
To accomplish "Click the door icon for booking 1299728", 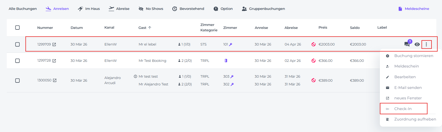I will pos(226,61).
